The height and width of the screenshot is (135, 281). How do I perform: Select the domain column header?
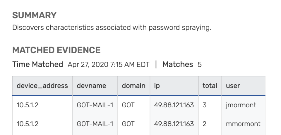pos(133,86)
